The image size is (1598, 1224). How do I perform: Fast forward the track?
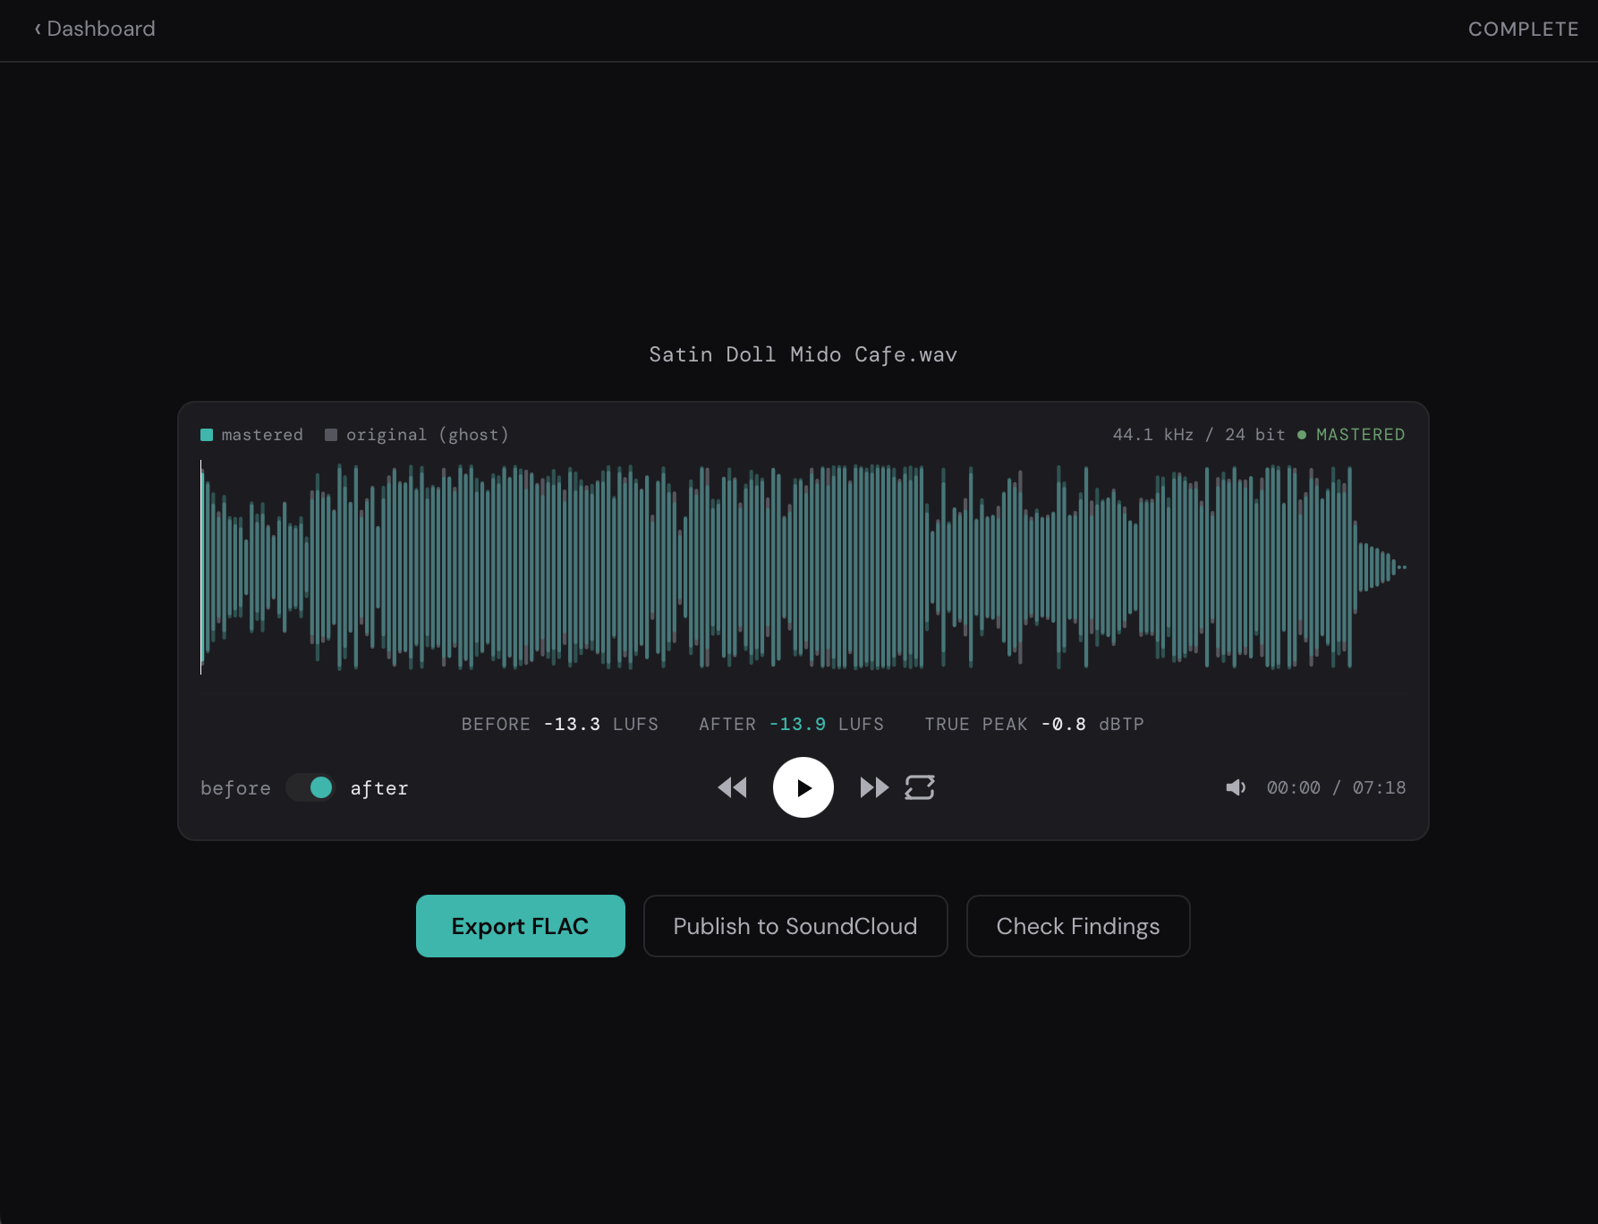[874, 787]
